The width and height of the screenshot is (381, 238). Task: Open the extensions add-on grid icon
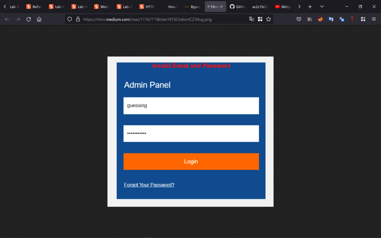[363, 19]
